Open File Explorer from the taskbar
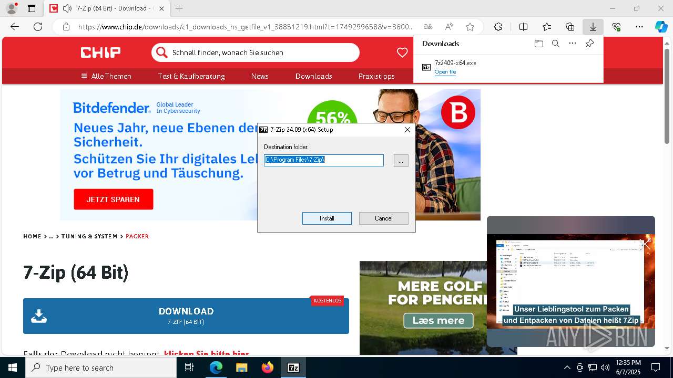The image size is (673, 378). coord(241,367)
